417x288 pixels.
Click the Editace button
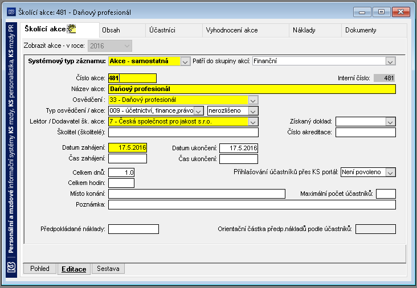[74, 269]
